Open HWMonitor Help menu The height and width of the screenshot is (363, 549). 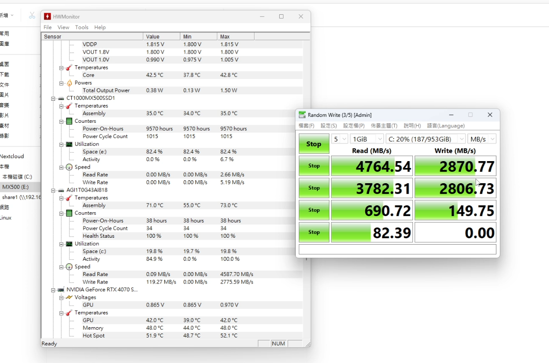coord(100,28)
